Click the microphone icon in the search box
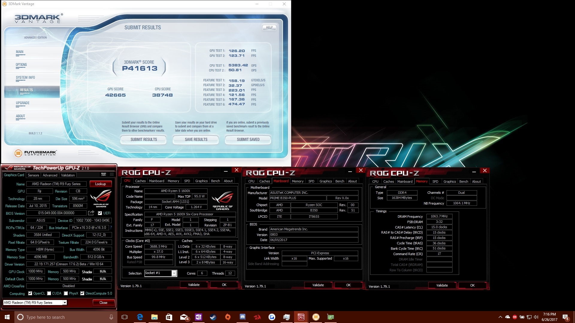The height and width of the screenshot is (323, 575). (111, 317)
